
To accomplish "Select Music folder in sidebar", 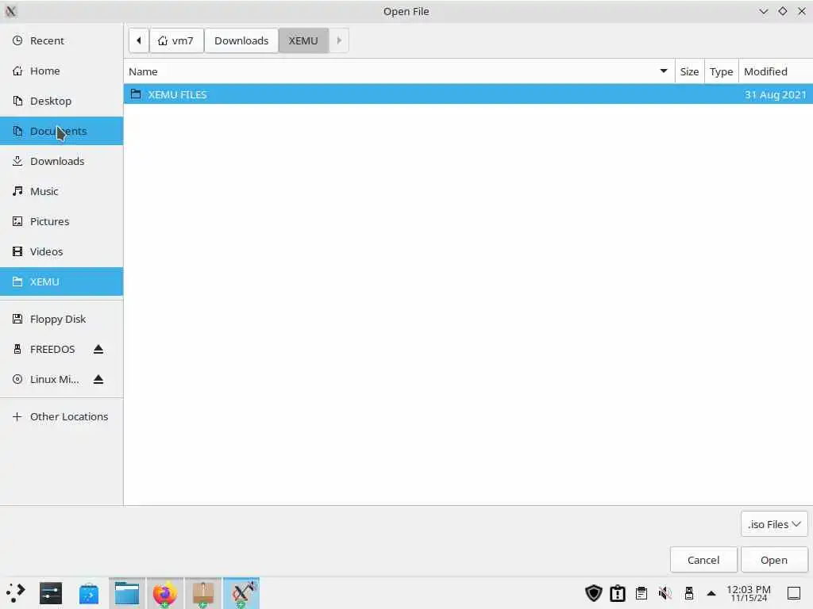I will (61, 191).
